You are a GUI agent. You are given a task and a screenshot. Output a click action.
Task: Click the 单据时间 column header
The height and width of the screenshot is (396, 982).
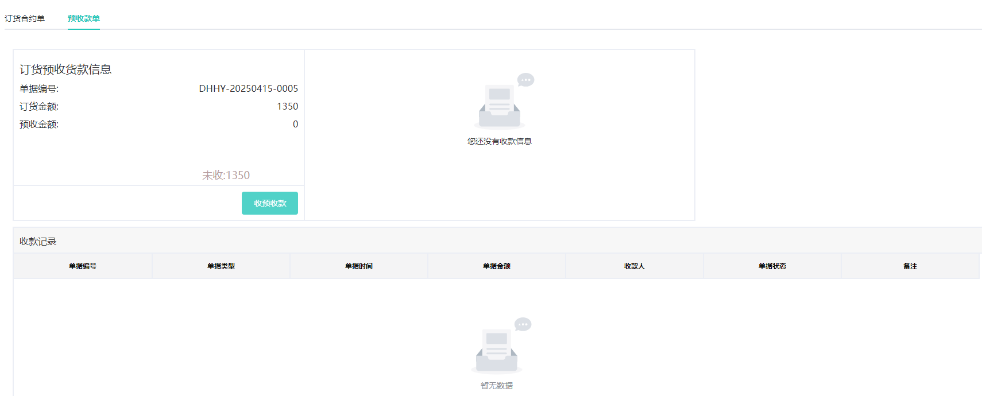pos(359,266)
